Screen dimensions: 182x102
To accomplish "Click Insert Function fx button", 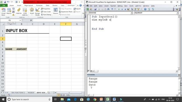I will pyautogui.click(x=31, y=20).
